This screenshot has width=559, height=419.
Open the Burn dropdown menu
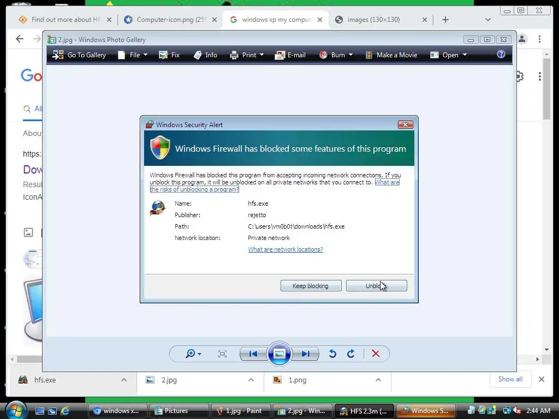(x=336, y=55)
